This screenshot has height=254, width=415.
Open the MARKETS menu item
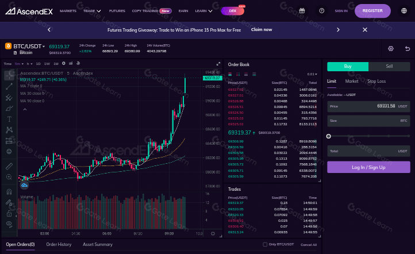(68, 11)
